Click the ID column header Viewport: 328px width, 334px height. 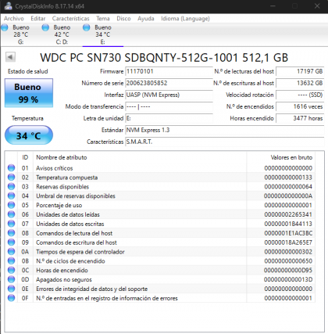[x=25, y=157]
